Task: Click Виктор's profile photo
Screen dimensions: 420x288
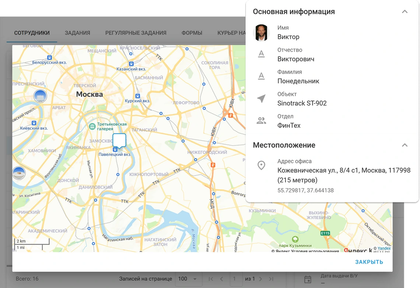Action: point(261,32)
